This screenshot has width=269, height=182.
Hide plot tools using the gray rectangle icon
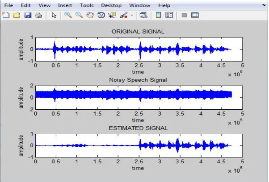pos(184,16)
